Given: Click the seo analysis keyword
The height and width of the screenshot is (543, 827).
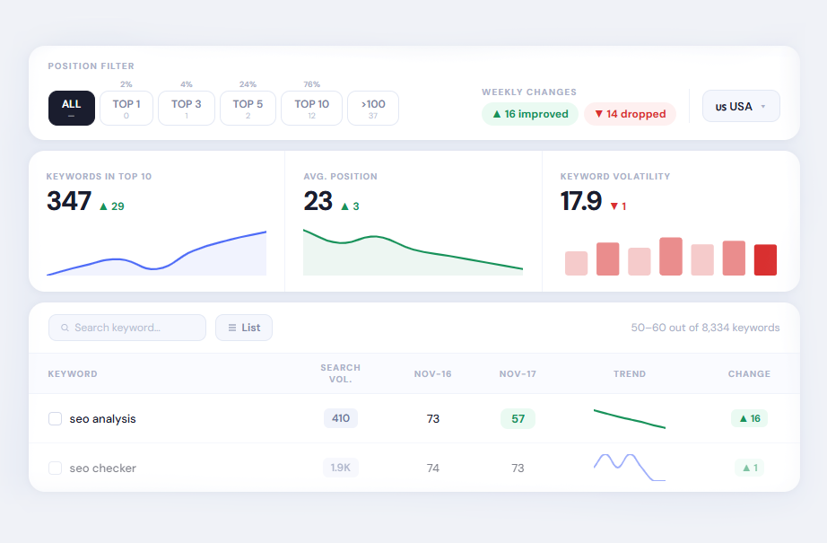Looking at the screenshot, I should [x=103, y=419].
